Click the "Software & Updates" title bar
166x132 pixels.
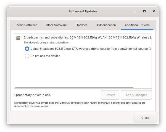click(83, 12)
